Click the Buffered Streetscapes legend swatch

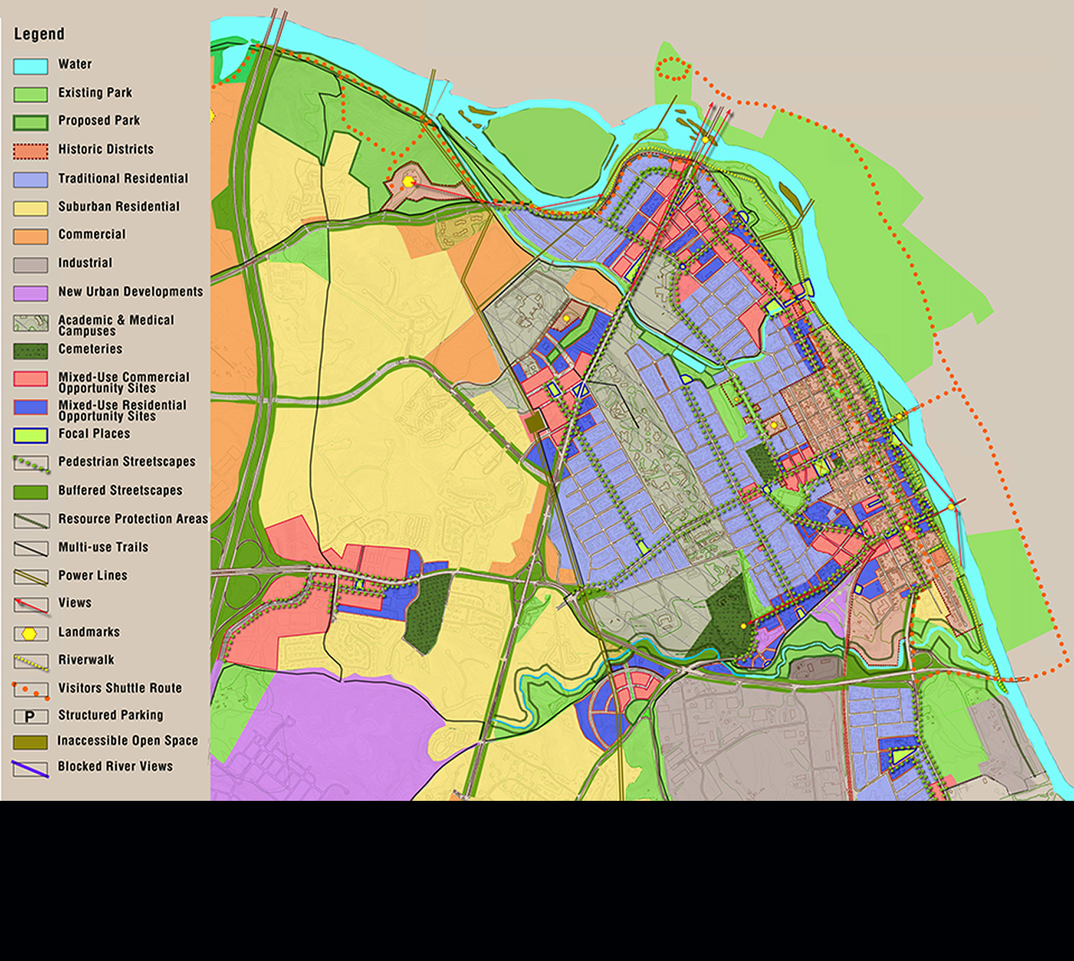click(30, 492)
